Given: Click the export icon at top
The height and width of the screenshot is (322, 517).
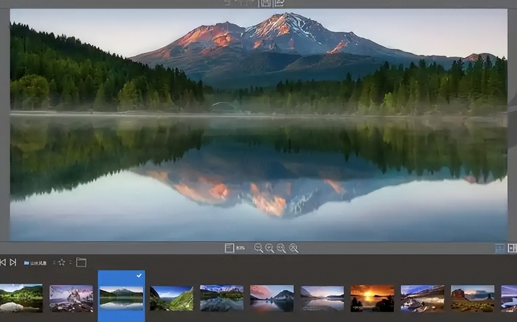Looking at the screenshot, I should pyautogui.click(x=279, y=3).
